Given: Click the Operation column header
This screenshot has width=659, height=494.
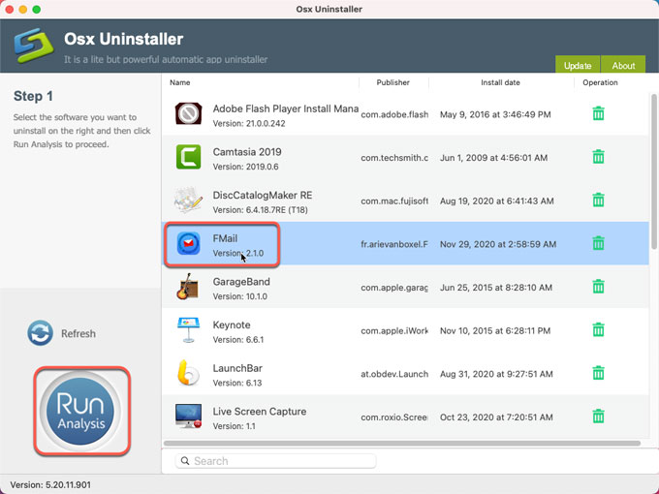Looking at the screenshot, I should point(600,82).
